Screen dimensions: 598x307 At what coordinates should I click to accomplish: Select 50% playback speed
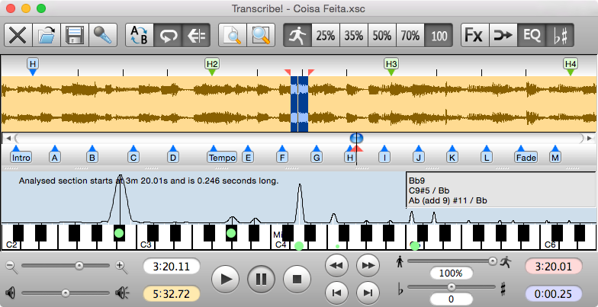(382, 35)
